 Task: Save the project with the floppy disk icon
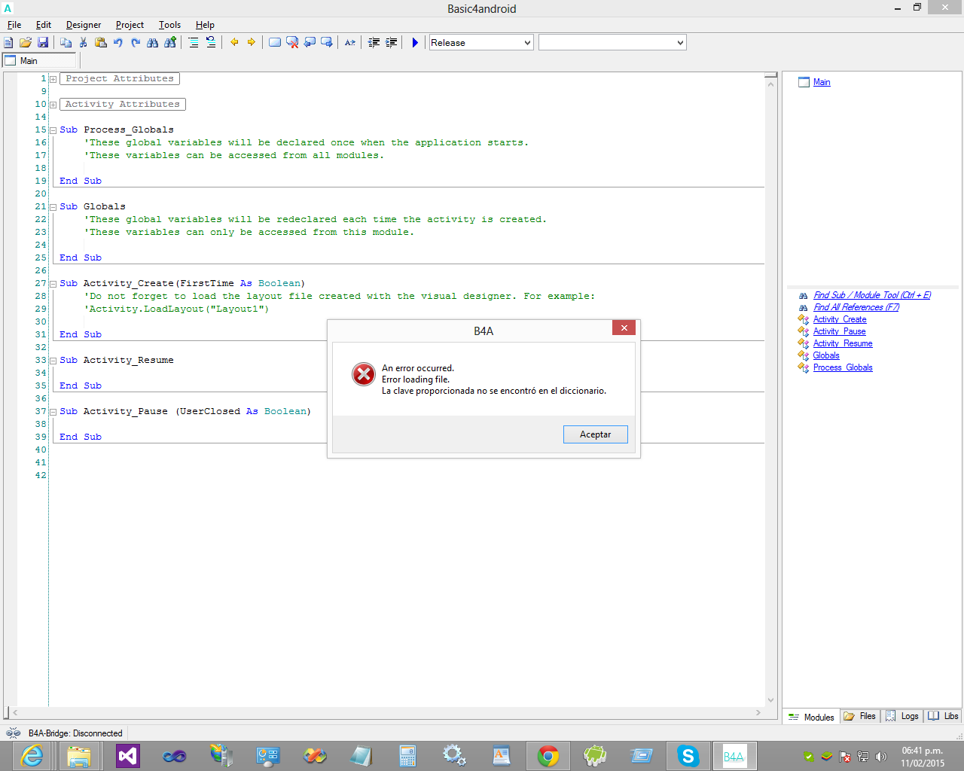click(43, 43)
